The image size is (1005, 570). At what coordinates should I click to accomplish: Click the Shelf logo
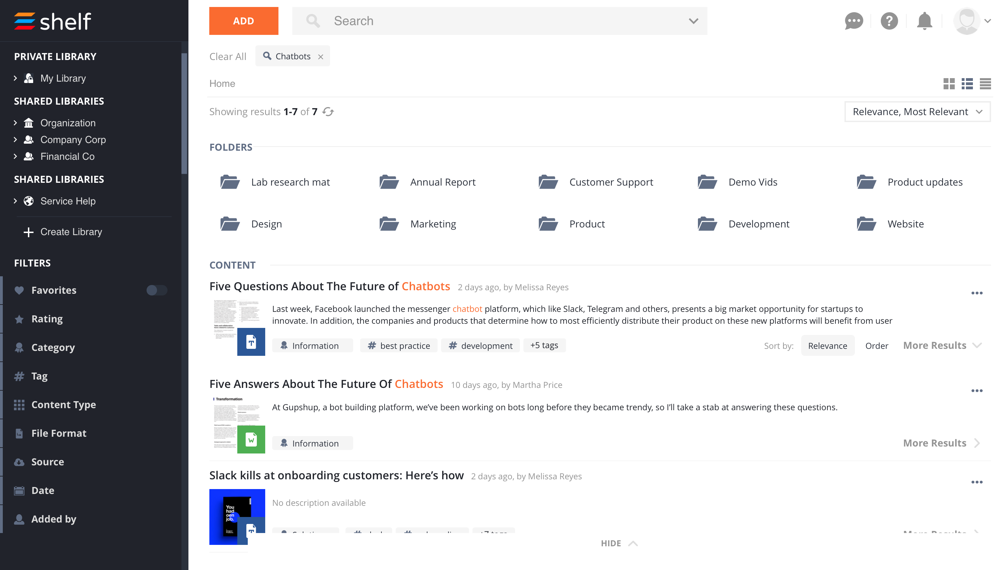click(52, 21)
